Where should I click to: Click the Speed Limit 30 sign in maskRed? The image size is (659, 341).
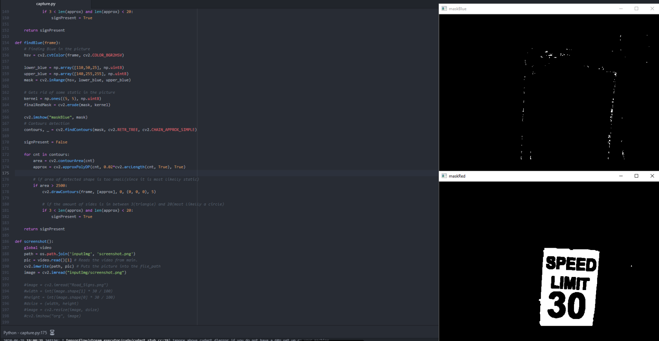[569, 287]
